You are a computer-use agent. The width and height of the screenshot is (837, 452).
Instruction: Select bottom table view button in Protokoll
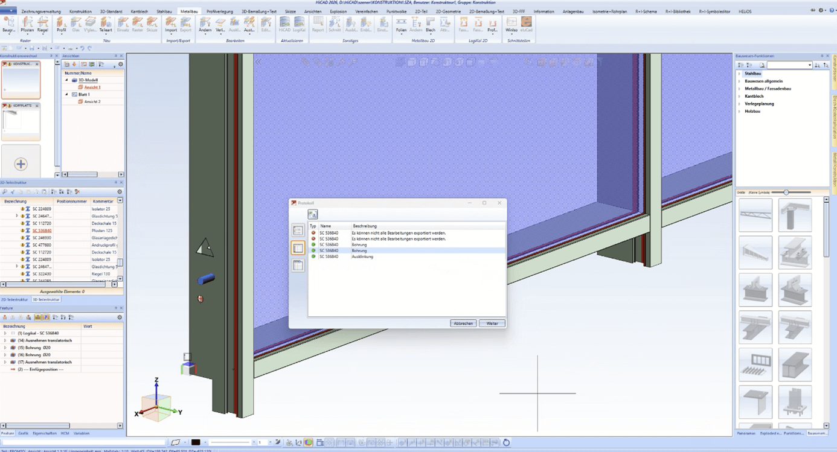[x=298, y=266]
